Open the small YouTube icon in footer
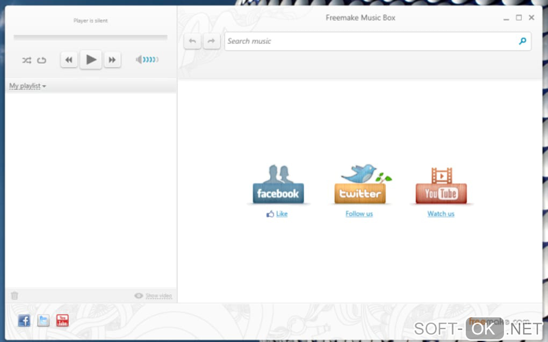Image resolution: width=548 pixels, height=342 pixels. 62,321
